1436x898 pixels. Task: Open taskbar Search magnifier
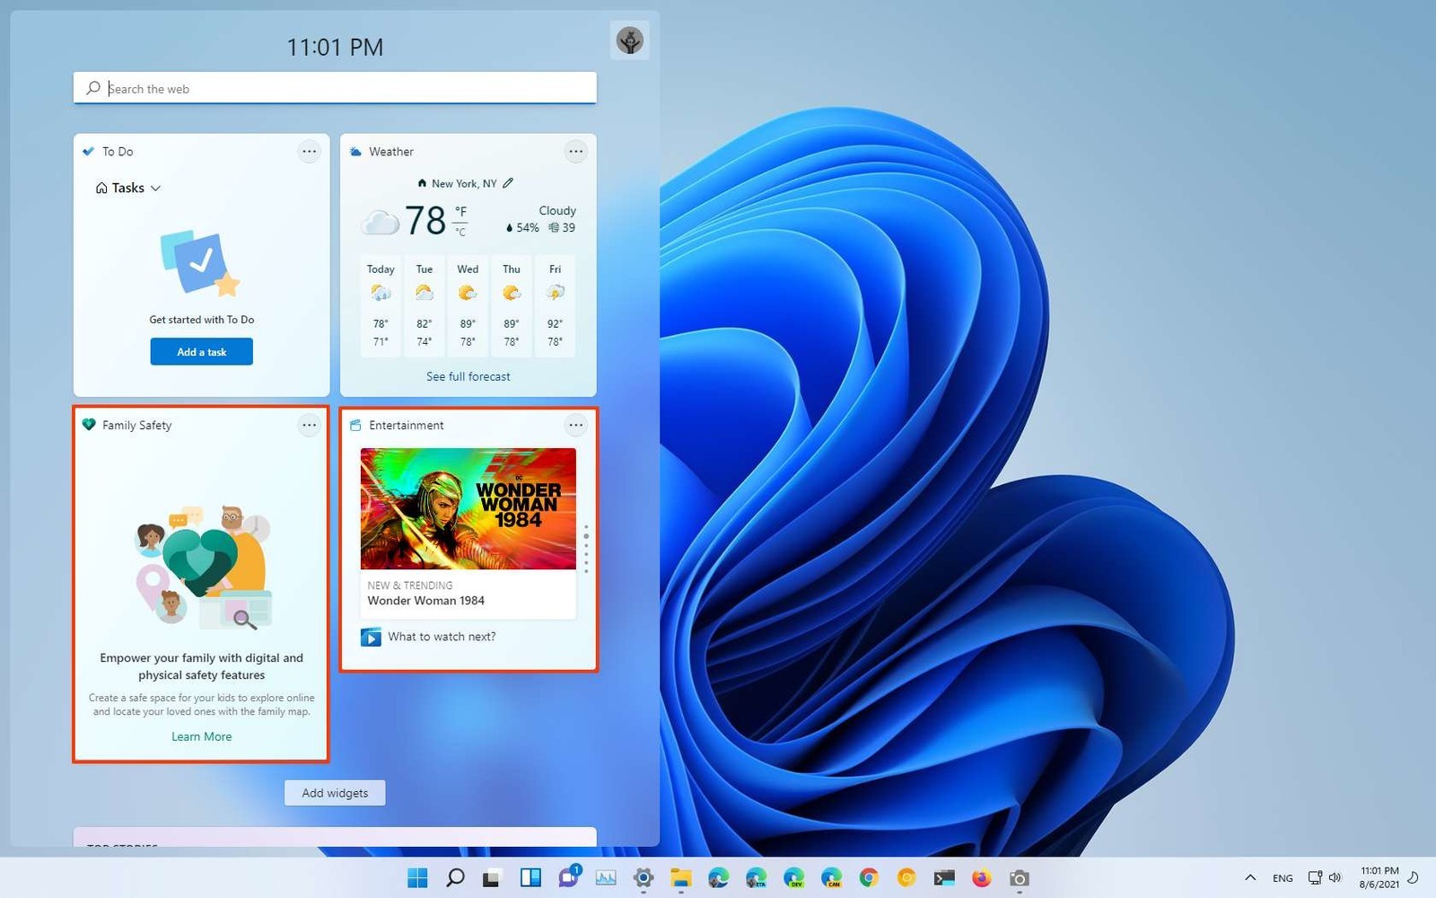(455, 877)
